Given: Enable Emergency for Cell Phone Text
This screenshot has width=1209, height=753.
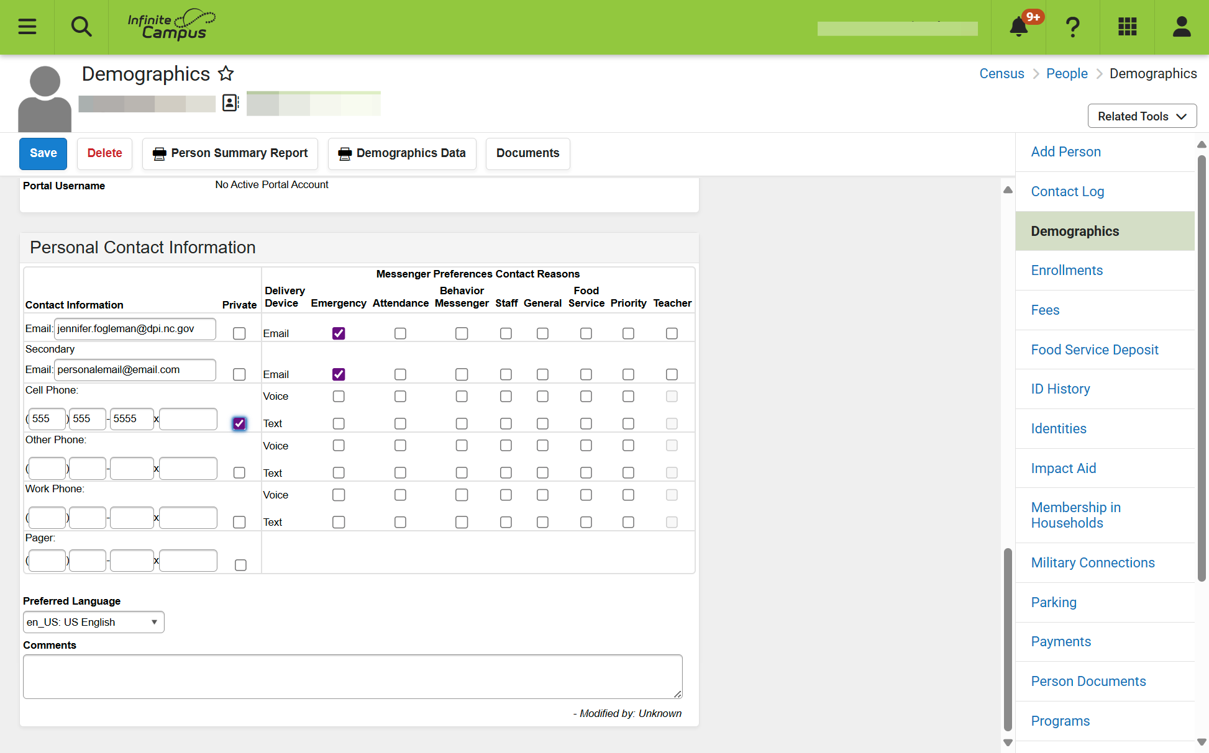Looking at the screenshot, I should point(339,423).
